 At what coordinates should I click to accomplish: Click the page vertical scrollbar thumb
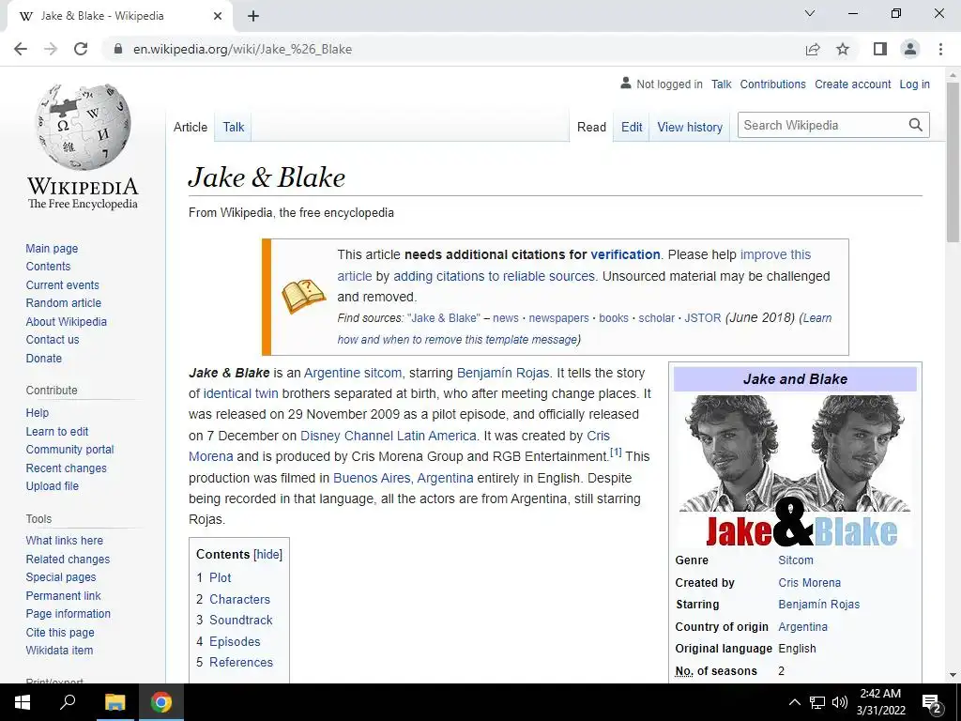point(953,161)
